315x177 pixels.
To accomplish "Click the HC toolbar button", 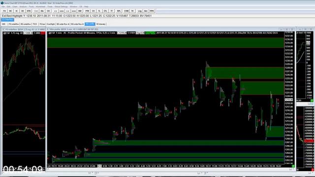I will (x=10, y=11).
